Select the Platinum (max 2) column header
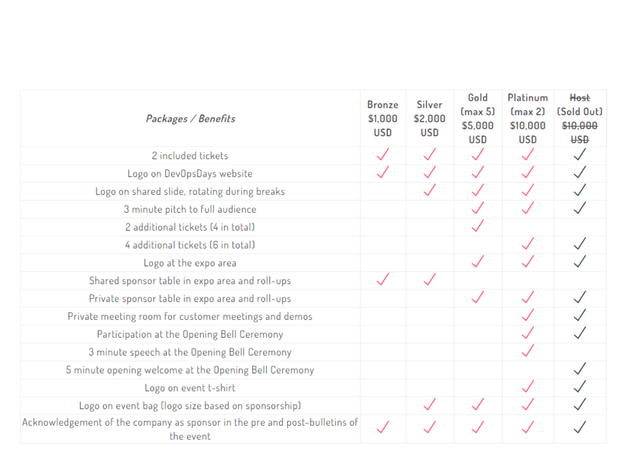The width and height of the screenshot is (630, 472). click(528, 119)
